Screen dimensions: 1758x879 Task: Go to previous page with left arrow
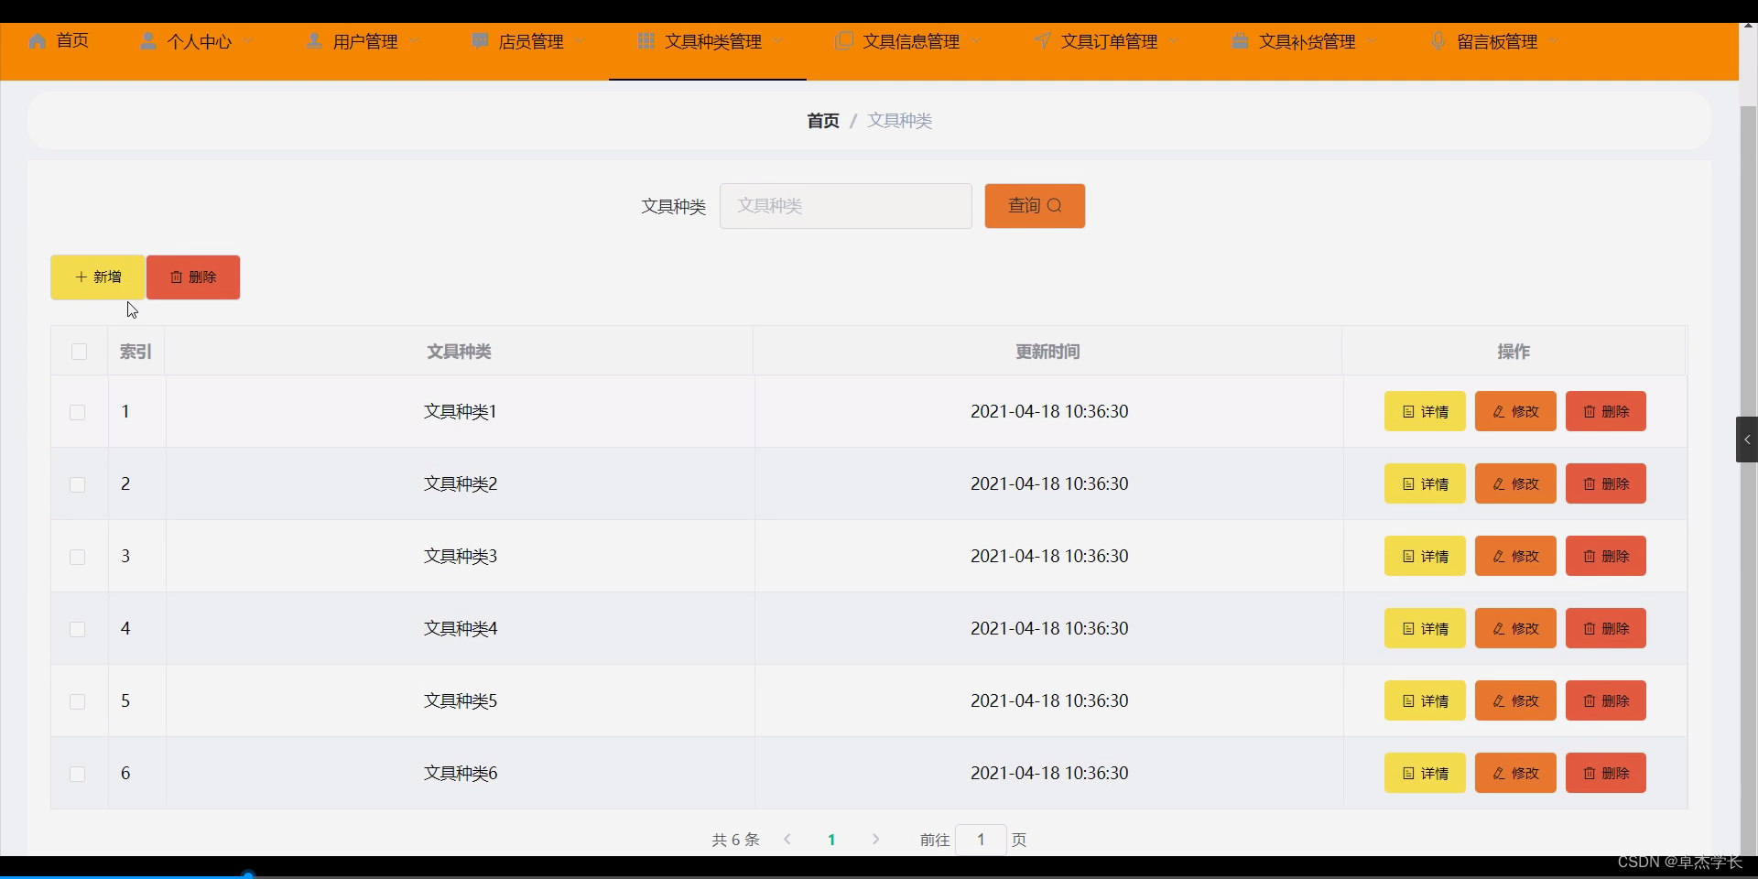(787, 839)
